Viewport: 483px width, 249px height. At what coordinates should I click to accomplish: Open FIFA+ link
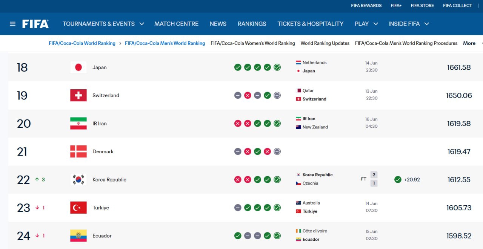point(396,6)
